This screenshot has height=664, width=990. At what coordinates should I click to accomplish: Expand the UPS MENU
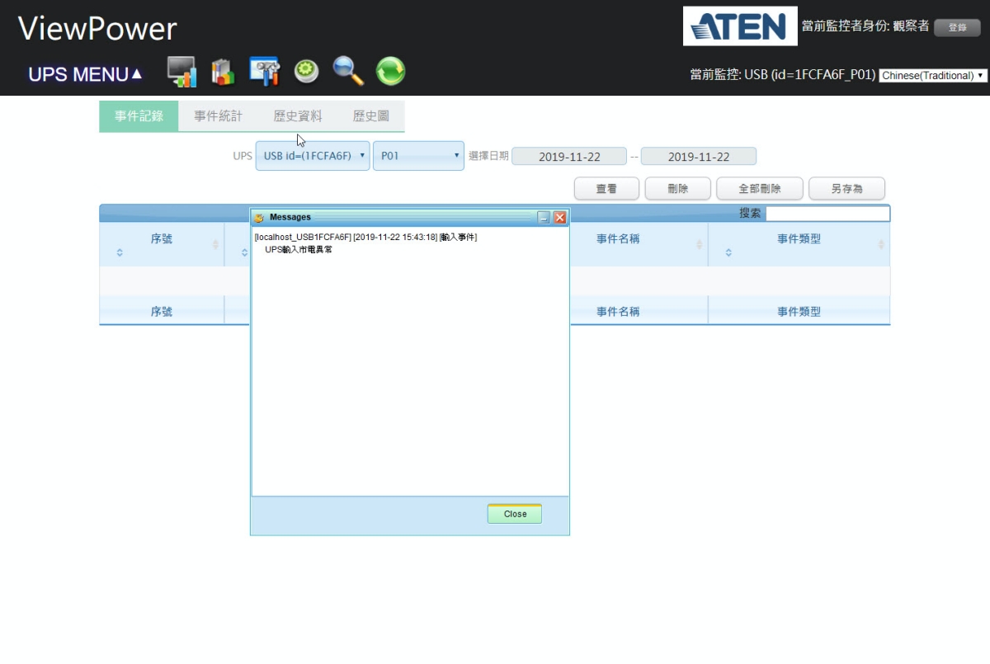pos(85,74)
